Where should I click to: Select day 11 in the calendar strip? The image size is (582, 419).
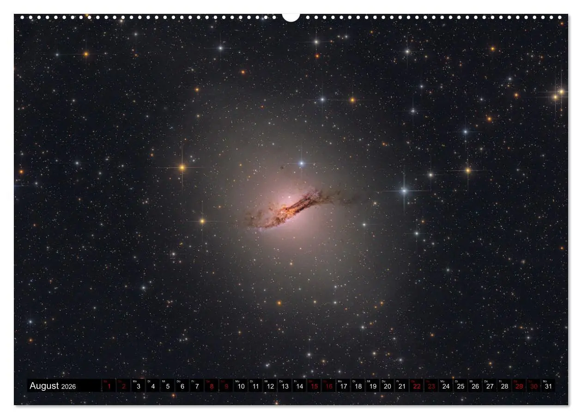pyautogui.click(x=255, y=386)
